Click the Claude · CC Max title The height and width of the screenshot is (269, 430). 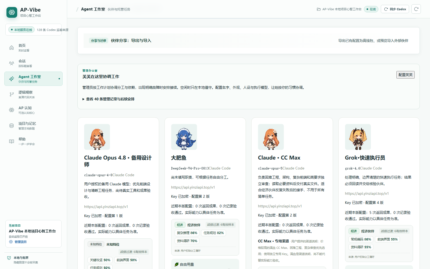pos(279,158)
